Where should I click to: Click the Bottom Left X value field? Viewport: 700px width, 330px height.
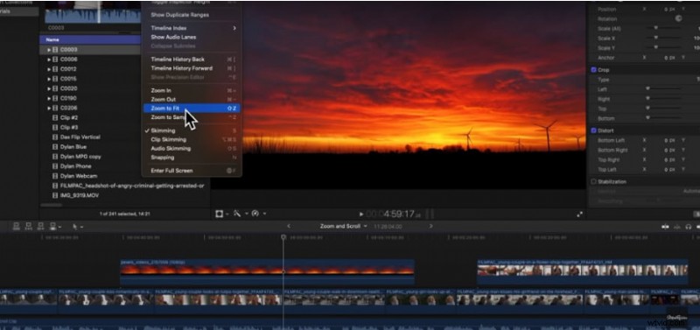669,140
